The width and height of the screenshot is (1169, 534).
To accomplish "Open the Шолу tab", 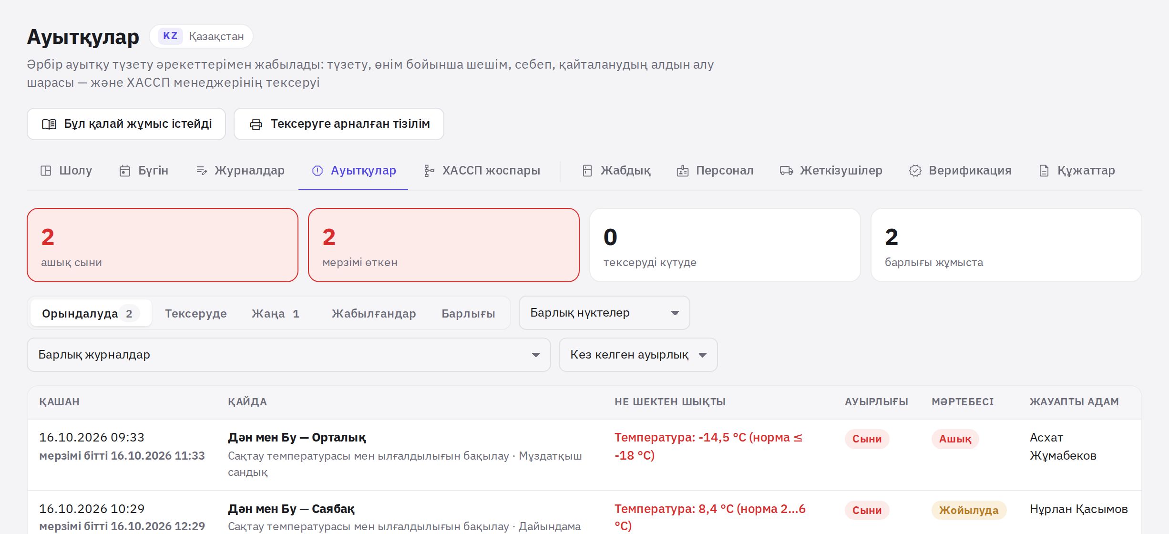I will (66, 171).
